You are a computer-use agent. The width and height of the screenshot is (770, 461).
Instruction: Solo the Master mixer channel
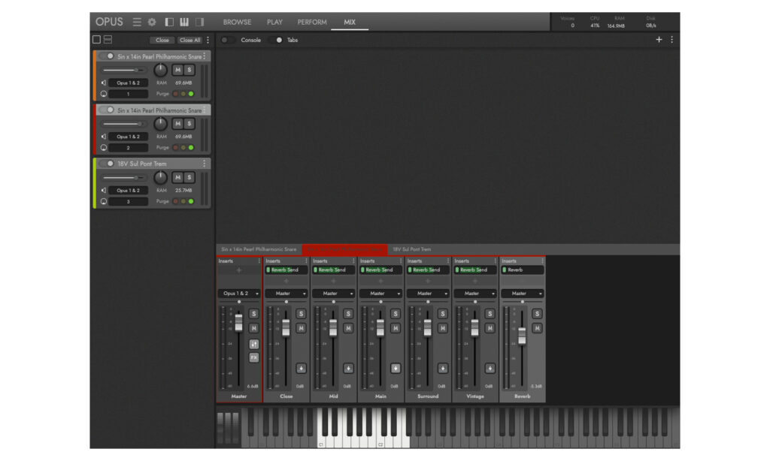254,313
